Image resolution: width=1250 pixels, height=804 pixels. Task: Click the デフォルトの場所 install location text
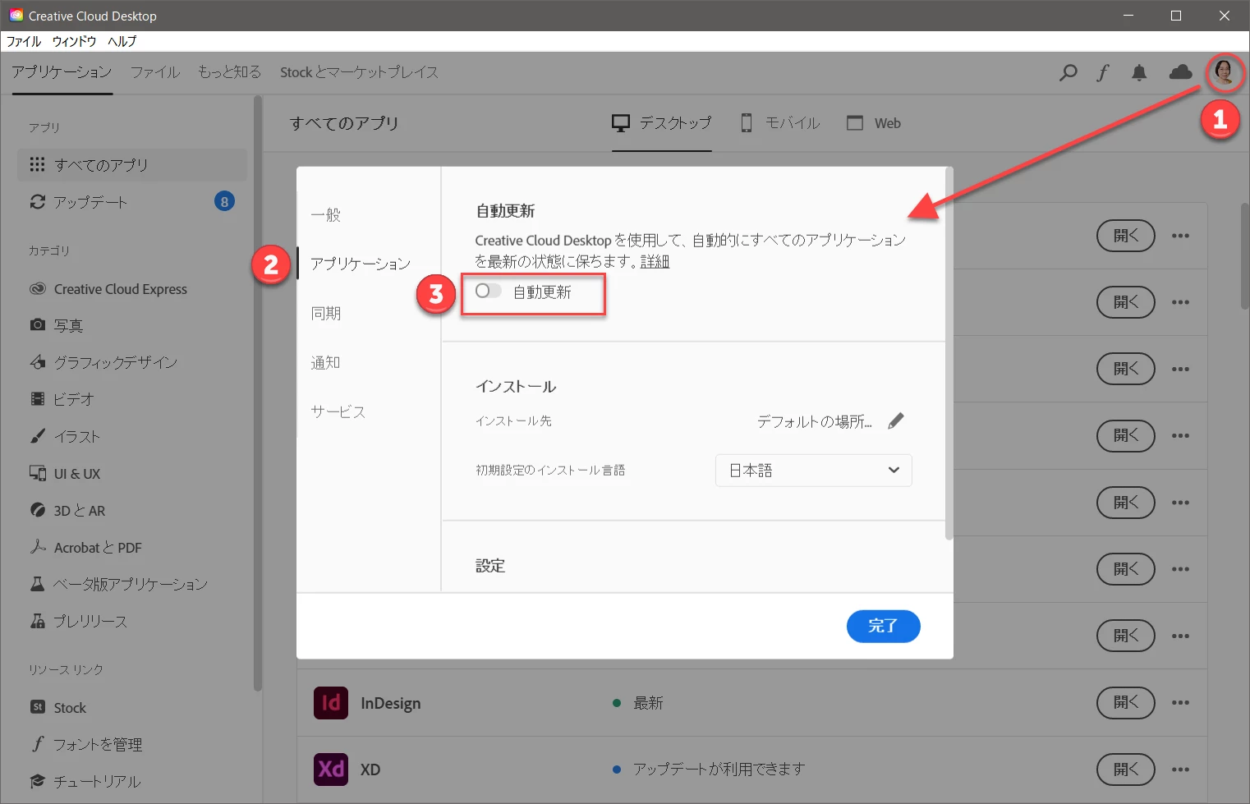[814, 421]
